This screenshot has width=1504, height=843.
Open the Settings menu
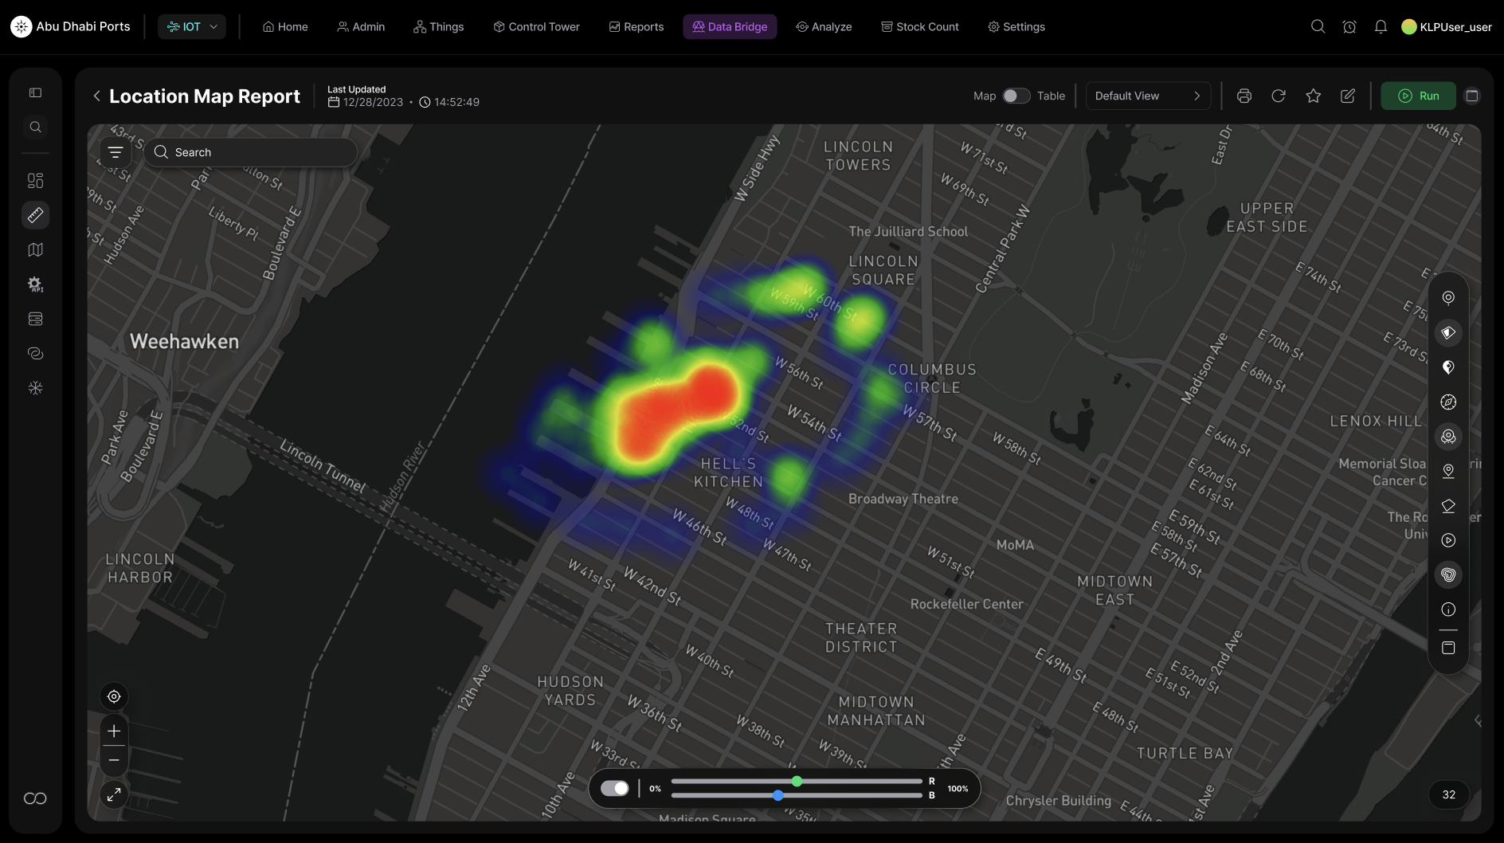pyautogui.click(x=1016, y=26)
